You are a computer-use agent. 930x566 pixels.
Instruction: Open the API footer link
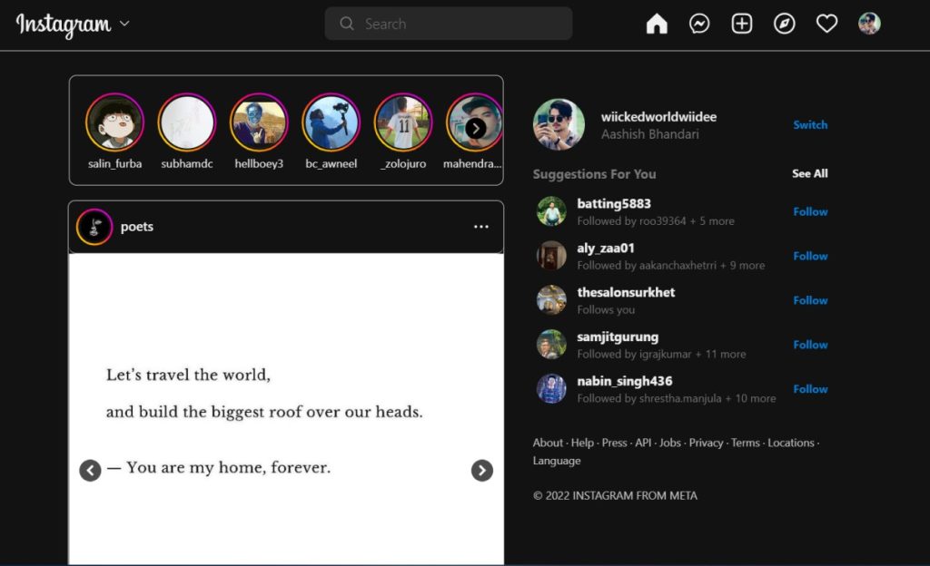click(643, 443)
